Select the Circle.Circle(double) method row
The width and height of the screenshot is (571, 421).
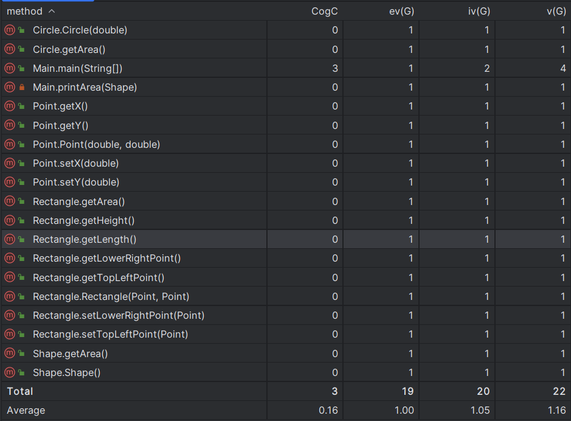point(80,30)
